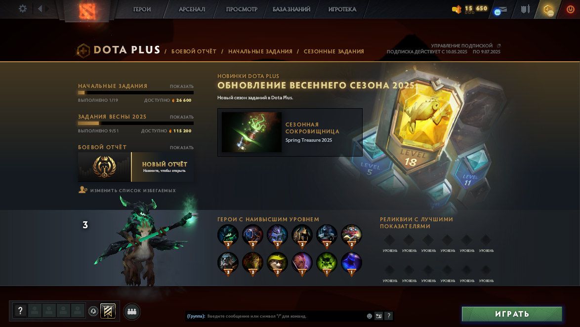Open the mail messages icon
Viewport: 580px width, 327px height.
click(x=500, y=10)
